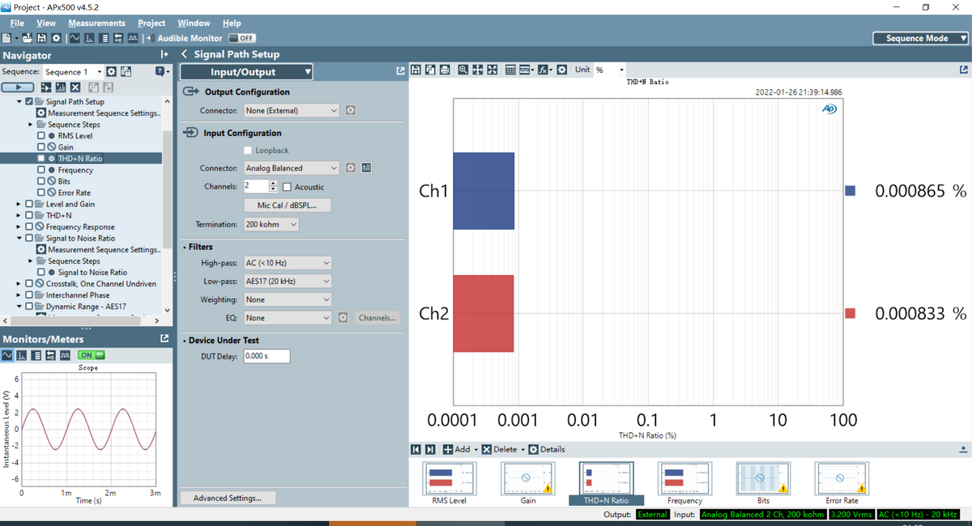Open the Sequence Mode dropdown

(921, 38)
